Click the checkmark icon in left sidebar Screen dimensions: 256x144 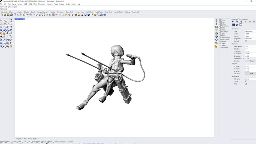(4, 46)
